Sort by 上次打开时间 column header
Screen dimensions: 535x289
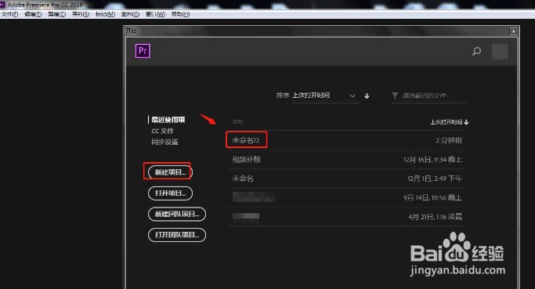(x=449, y=122)
